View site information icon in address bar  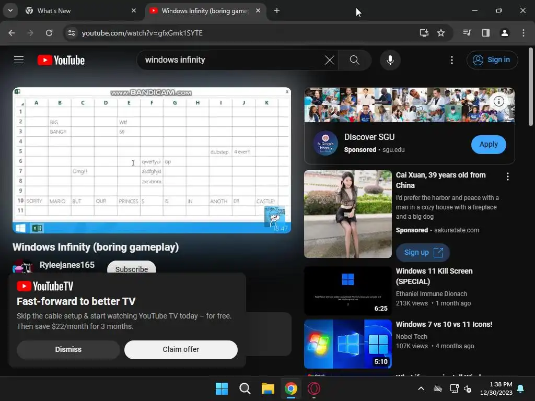(72, 33)
